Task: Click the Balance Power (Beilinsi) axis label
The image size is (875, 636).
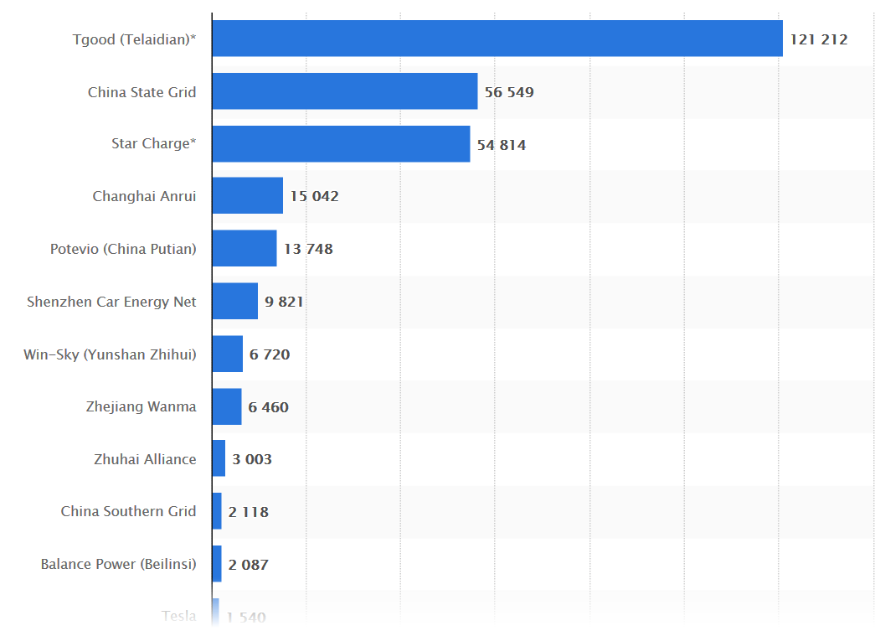Action: click(118, 564)
